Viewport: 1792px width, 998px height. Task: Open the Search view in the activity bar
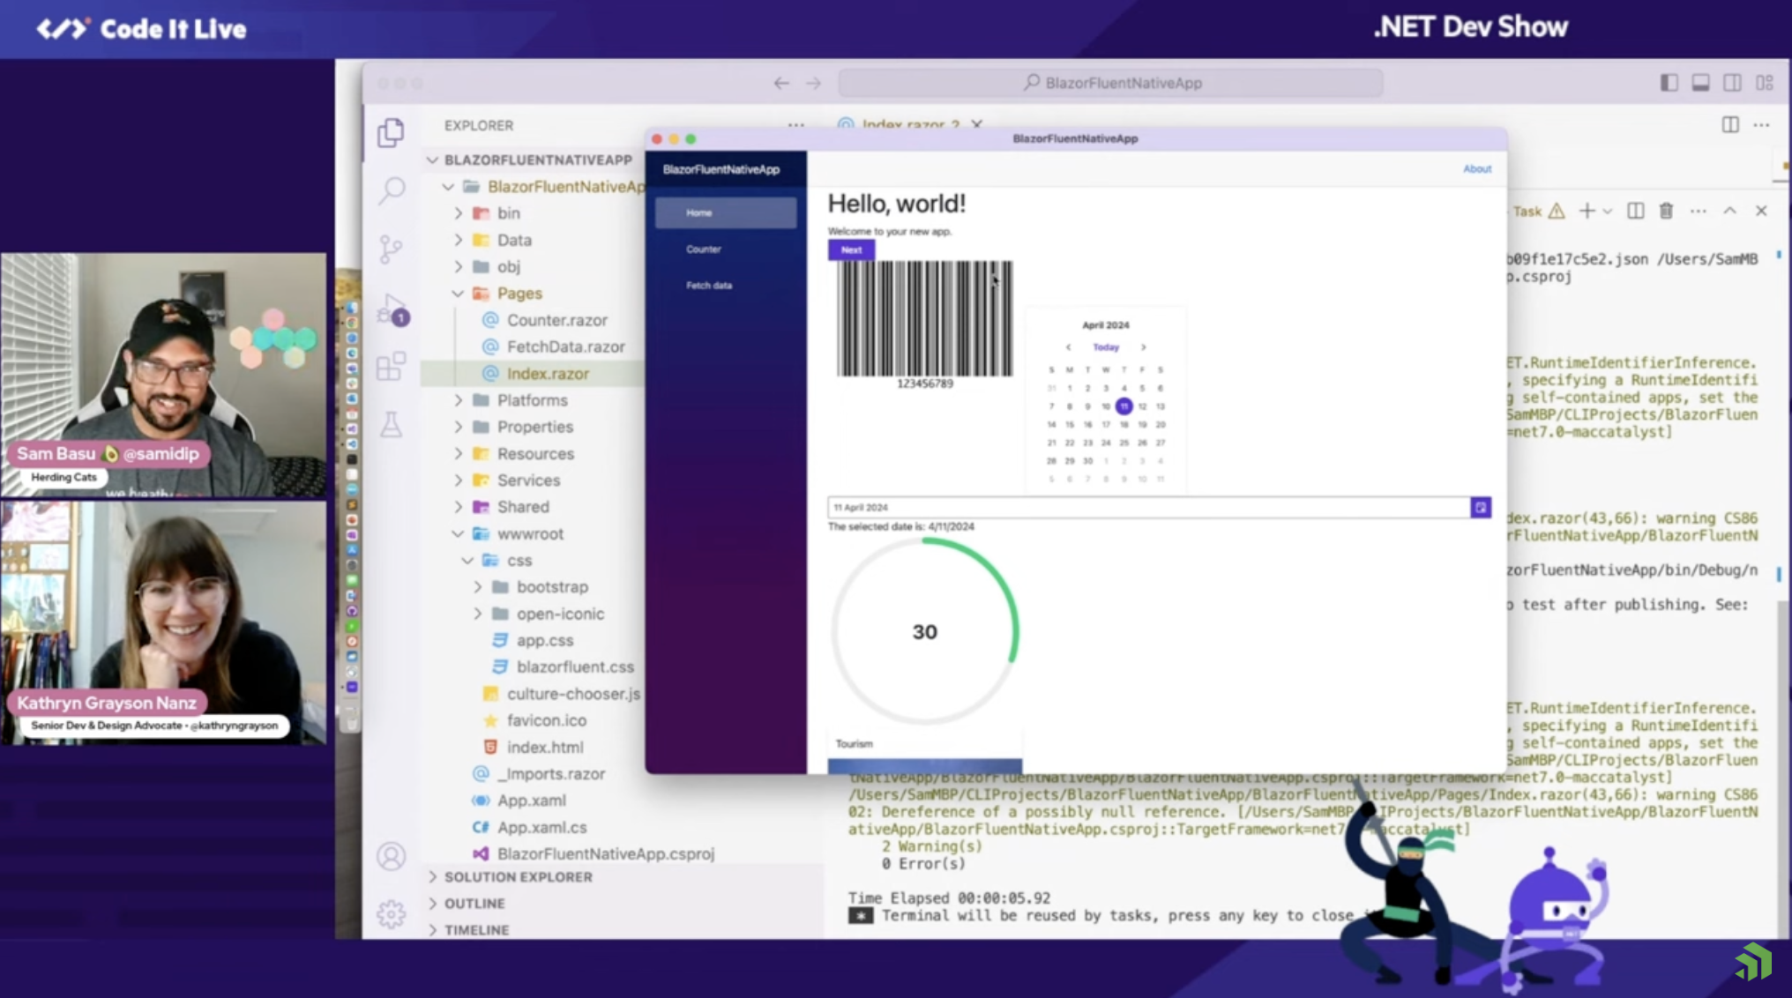point(392,190)
